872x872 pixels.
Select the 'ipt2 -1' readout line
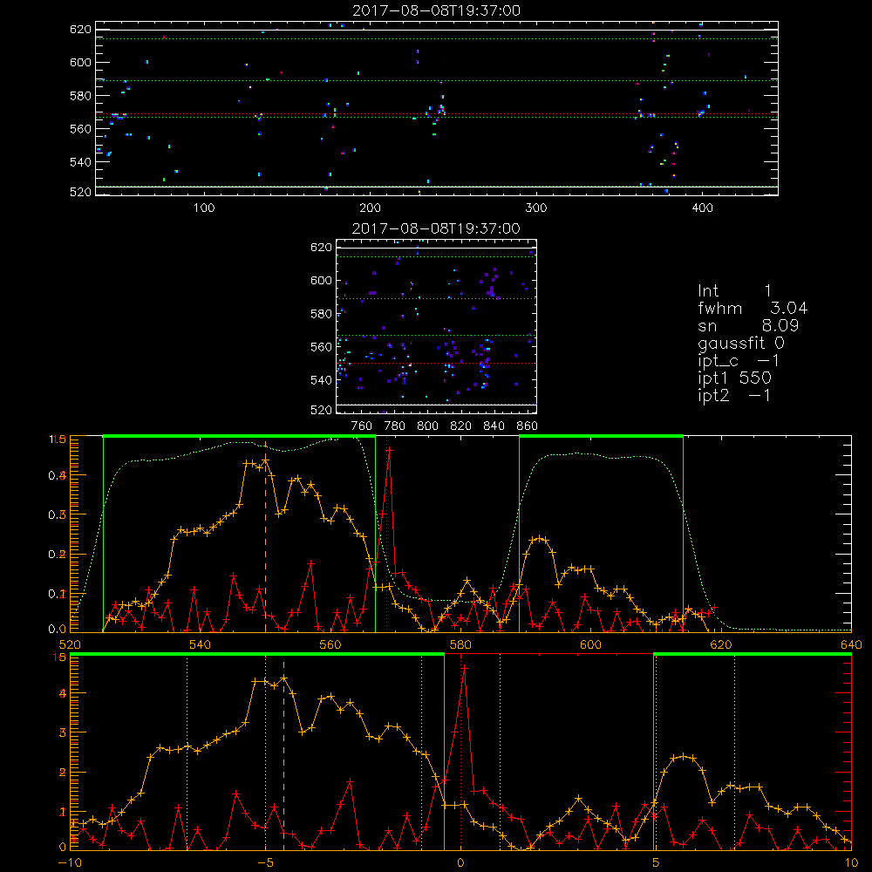734,395
